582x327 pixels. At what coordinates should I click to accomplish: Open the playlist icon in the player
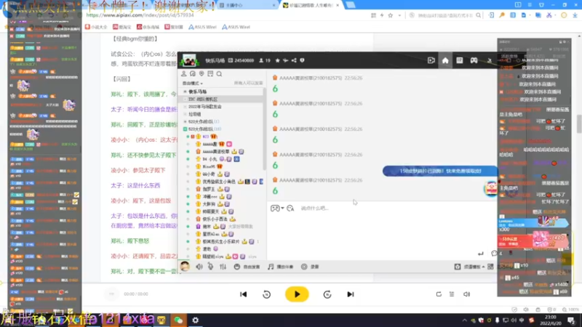click(x=452, y=294)
